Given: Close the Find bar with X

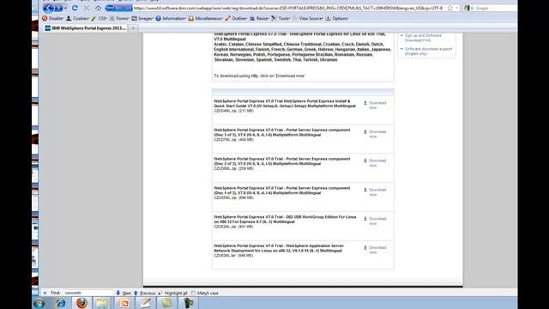Looking at the screenshot, I should 45,293.
